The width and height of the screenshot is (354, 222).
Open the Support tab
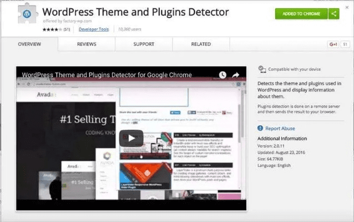144,44
